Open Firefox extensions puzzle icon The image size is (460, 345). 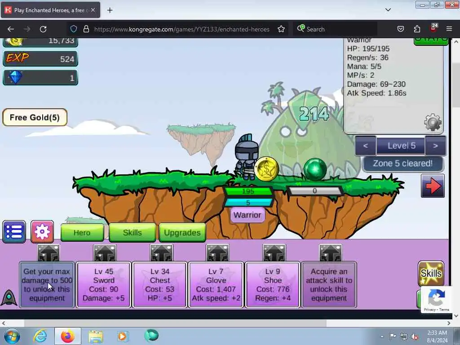pyautogui.click(x=417, y=29)
